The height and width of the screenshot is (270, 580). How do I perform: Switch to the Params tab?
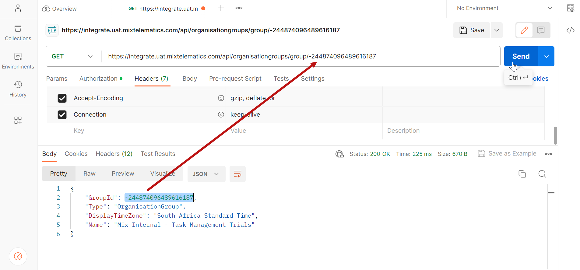57,79
